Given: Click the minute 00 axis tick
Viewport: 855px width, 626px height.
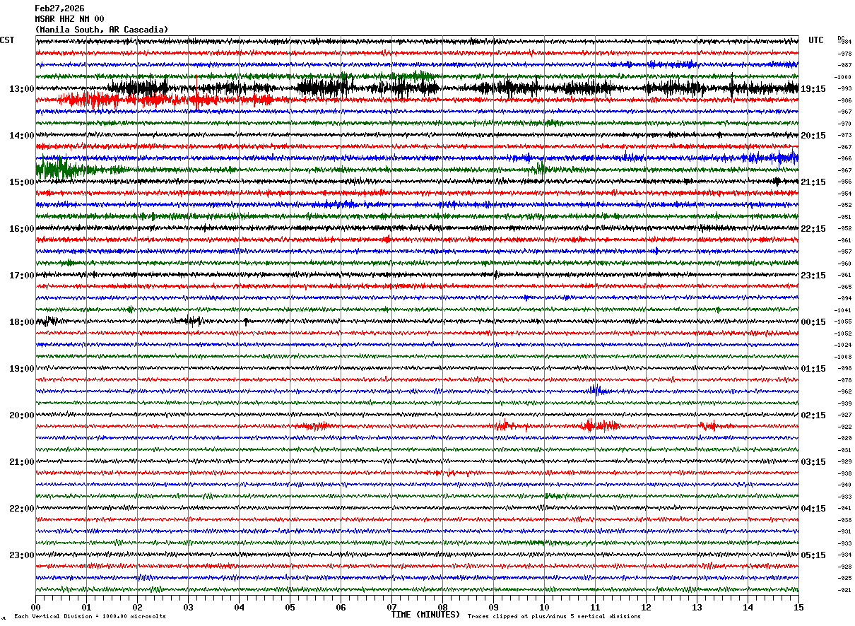Looking at the screenshot, I should (x=35, y=607).
